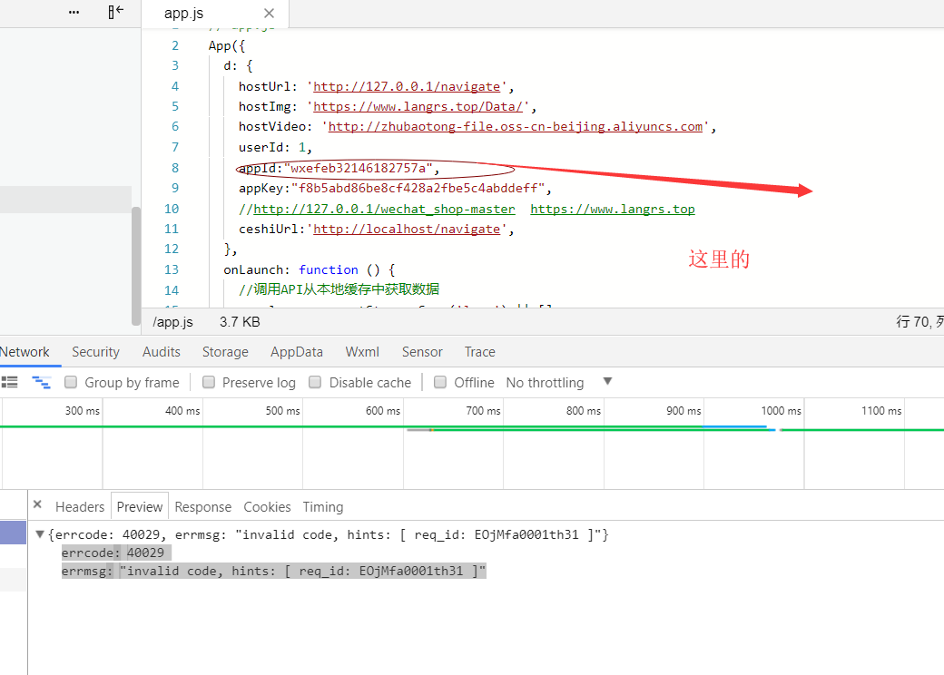This screenshot has height=675, width=944.
Task: Collapse the errcode JSON object triangle
Action: [40, 534]
